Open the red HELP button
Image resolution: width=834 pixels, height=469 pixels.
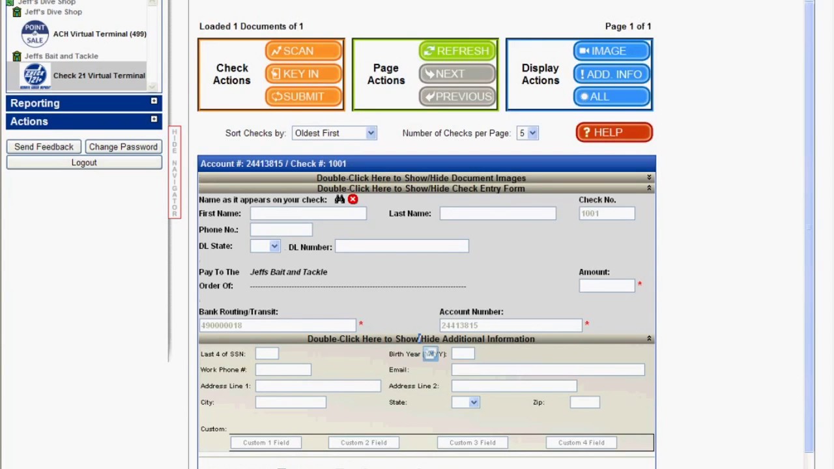pos(614,132)
